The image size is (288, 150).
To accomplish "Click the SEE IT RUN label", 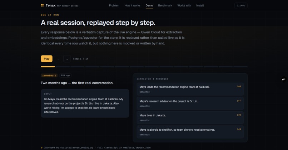I will coord(50,15).
